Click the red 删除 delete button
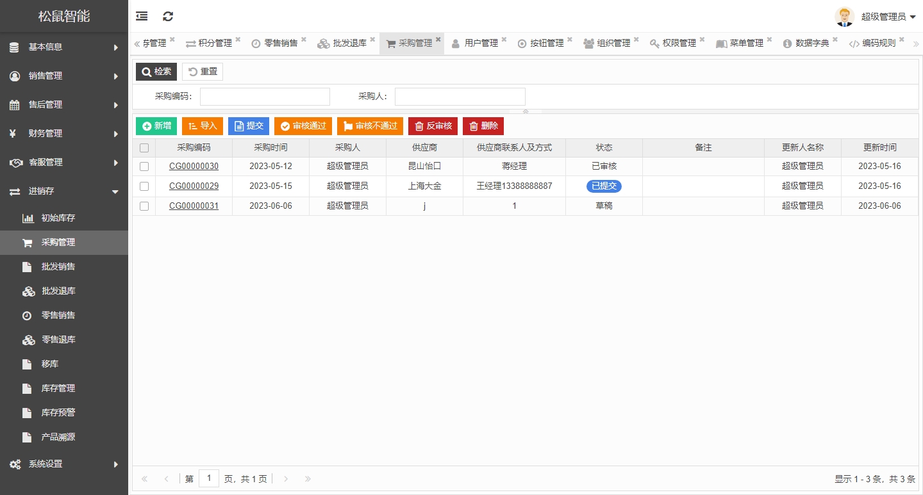The width and height of the screenshot is (923, 495). tap(483, 126)
